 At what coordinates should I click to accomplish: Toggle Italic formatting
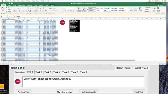coord(17,11)
